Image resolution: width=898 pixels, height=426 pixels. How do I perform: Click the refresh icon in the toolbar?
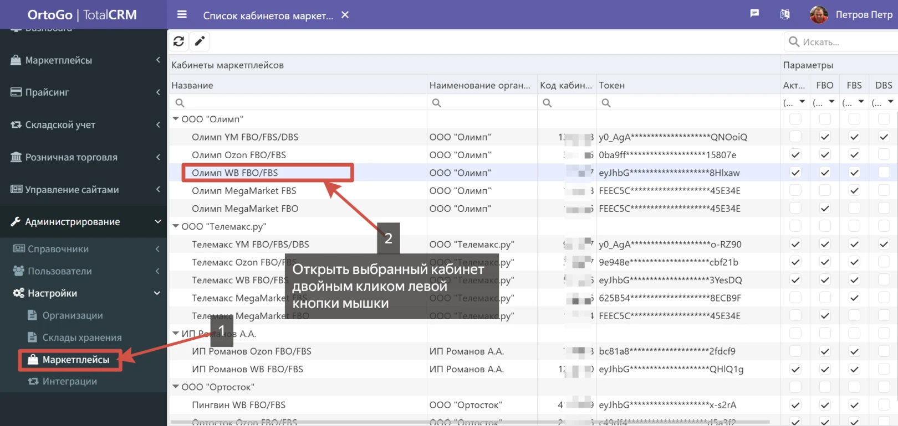point(178,41)
